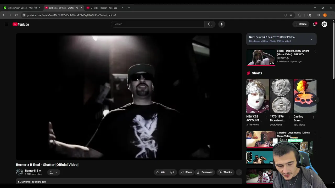This screenshot has height=188, width=335.
Task: Switch to the MrBackPackN Stream tab
Action: [20, 8]
